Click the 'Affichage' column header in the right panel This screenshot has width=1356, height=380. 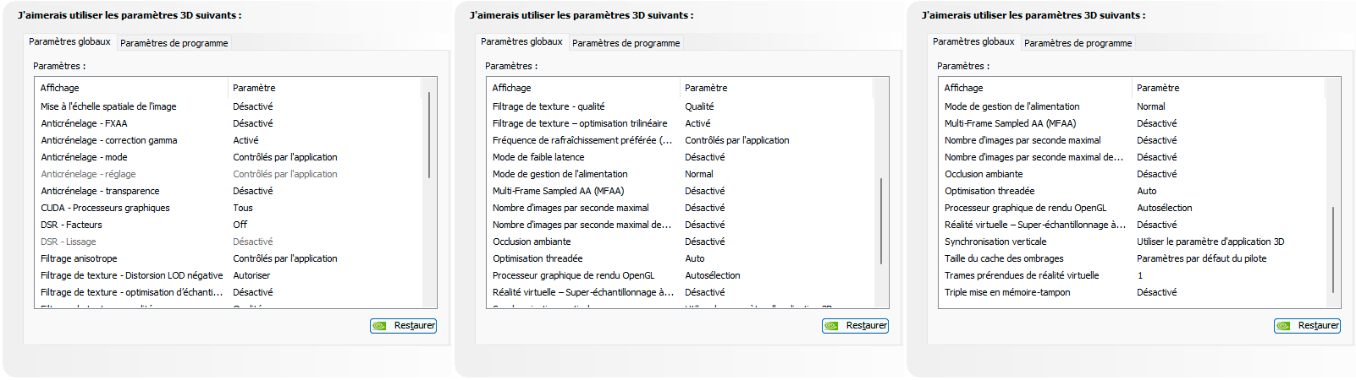[x=964, y=88]
